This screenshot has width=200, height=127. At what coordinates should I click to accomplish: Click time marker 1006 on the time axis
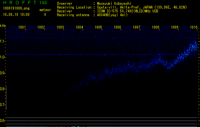(x=117, y=27)
